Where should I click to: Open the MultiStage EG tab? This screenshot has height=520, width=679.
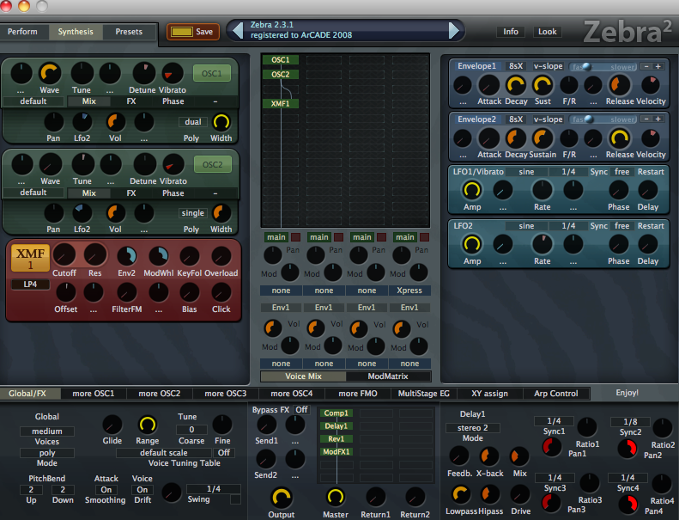[424, 394]
